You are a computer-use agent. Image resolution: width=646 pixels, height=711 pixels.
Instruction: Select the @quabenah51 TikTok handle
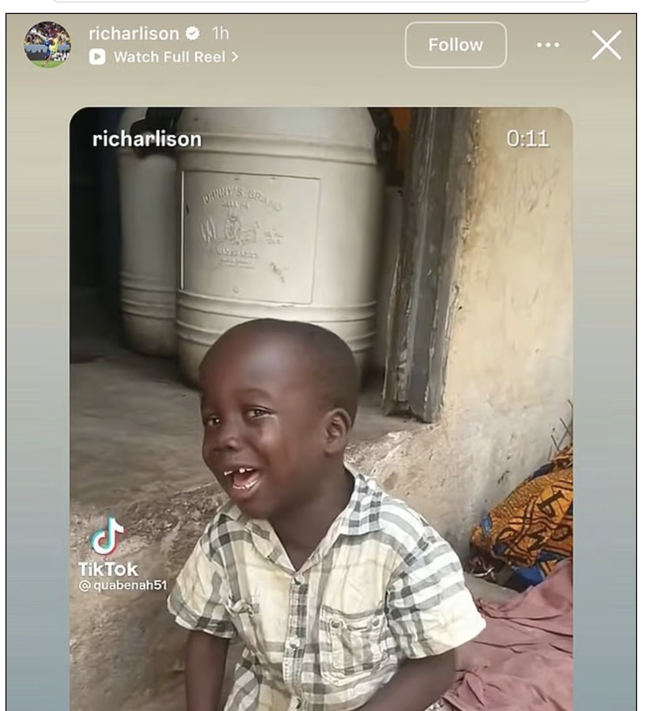coord(123,585)
